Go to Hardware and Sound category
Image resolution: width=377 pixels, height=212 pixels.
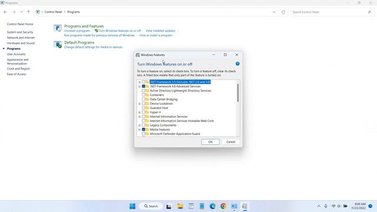click(x=21, y=43)
